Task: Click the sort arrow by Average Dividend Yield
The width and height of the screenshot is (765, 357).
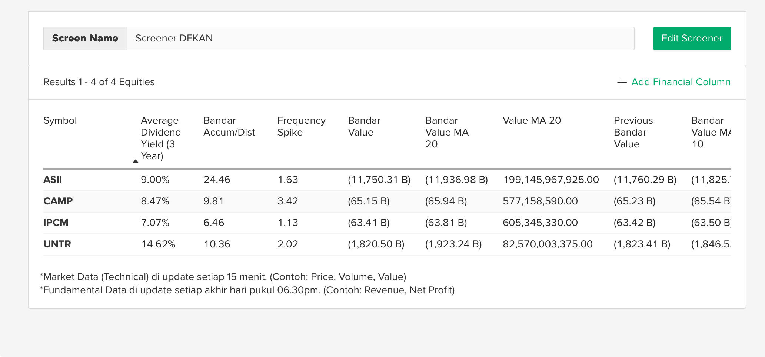Action: point(136,161)
